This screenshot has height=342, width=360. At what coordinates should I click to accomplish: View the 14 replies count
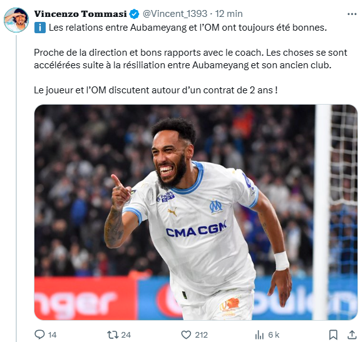click(x=53, y=335)
